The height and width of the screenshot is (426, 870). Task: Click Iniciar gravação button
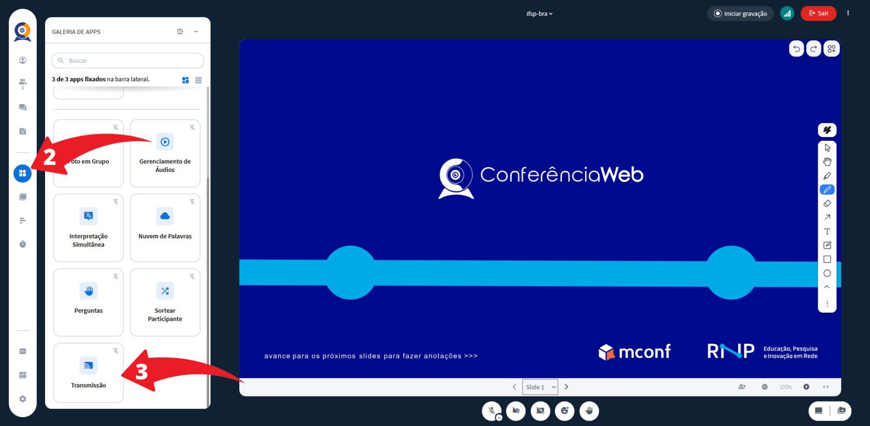(x=741, y=13)
